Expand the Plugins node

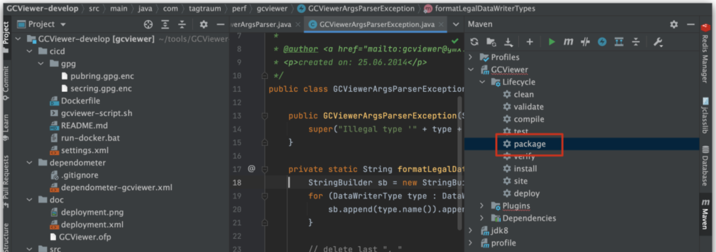[482, 206]
